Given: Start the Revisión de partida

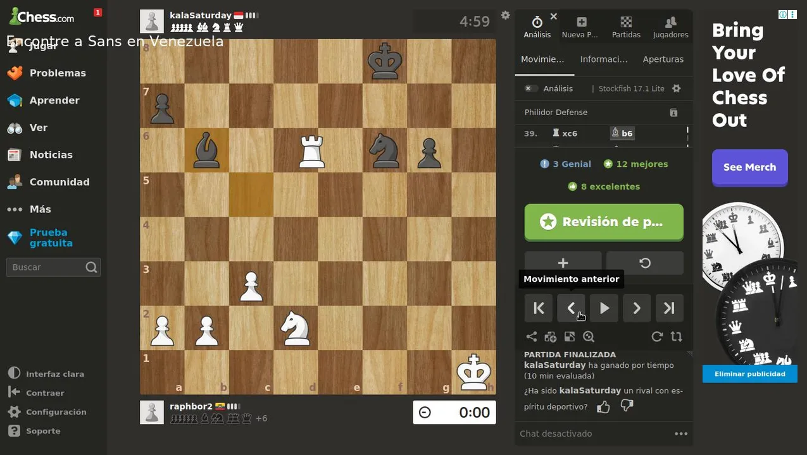Looking at the screenshot, I should 604,222.
